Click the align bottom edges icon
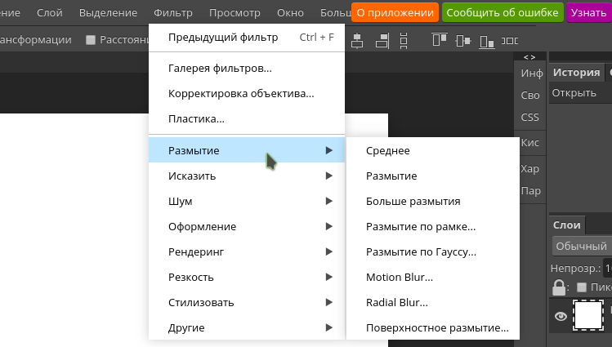The image size is (612, 347). 487,42
